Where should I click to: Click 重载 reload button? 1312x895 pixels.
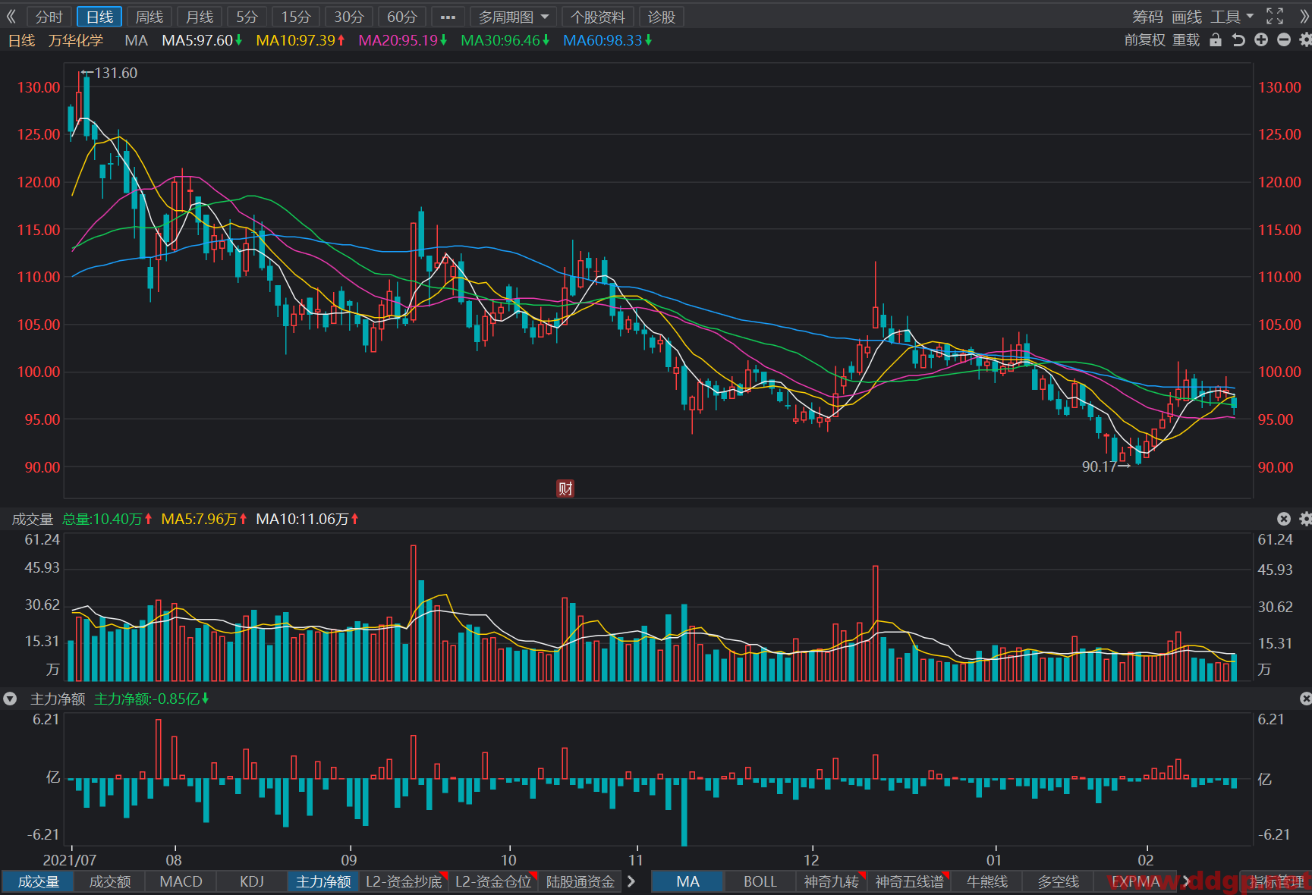pyautogui.click(x=1186, y=40)
